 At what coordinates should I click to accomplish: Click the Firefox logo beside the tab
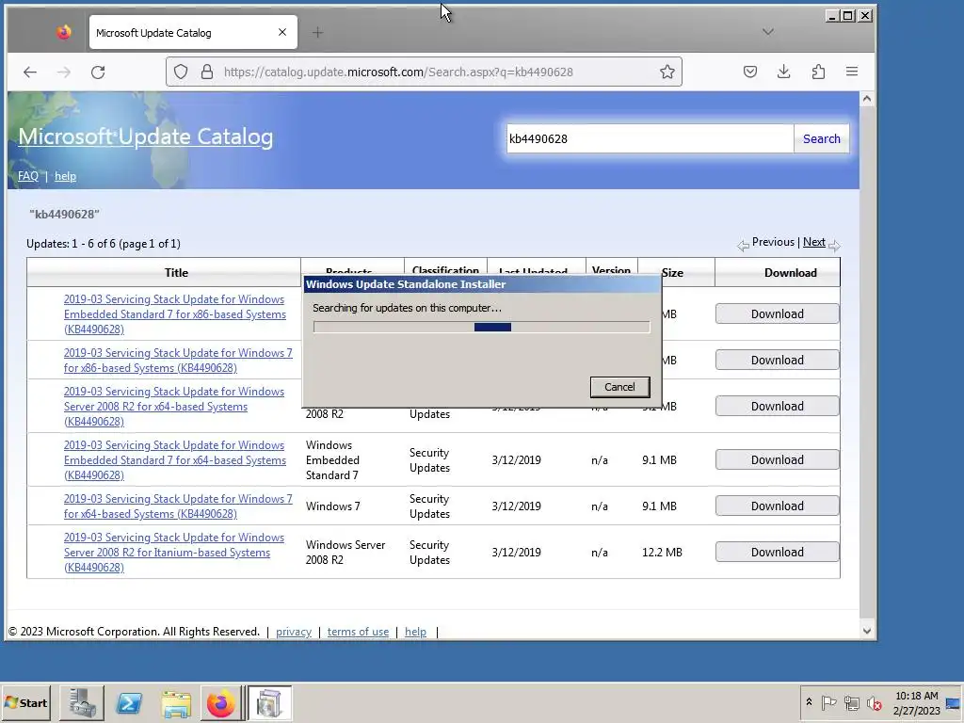[63, 32]
